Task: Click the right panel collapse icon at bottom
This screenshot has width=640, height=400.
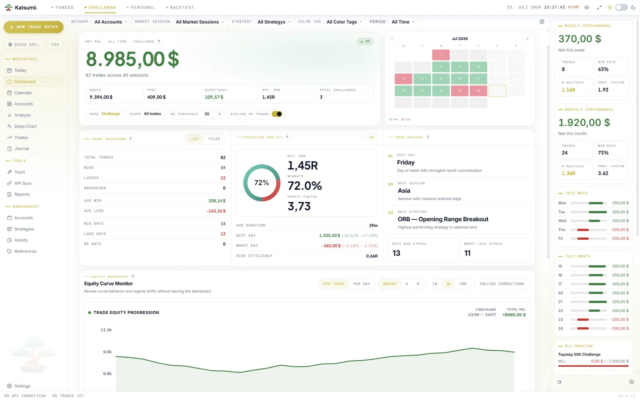Action: click(x=559, y=382)
